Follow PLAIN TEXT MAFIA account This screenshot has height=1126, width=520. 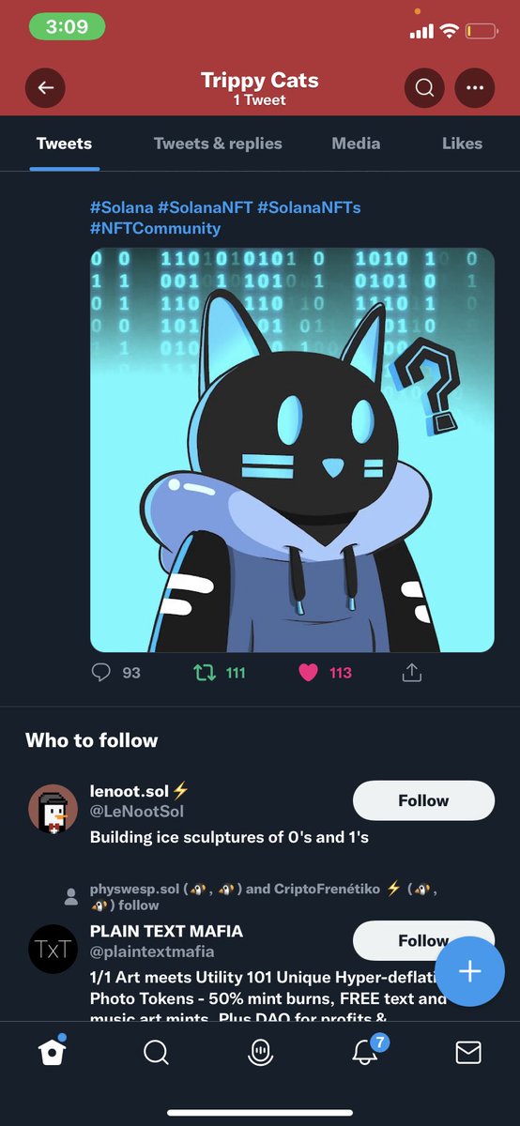click(423, 940)
